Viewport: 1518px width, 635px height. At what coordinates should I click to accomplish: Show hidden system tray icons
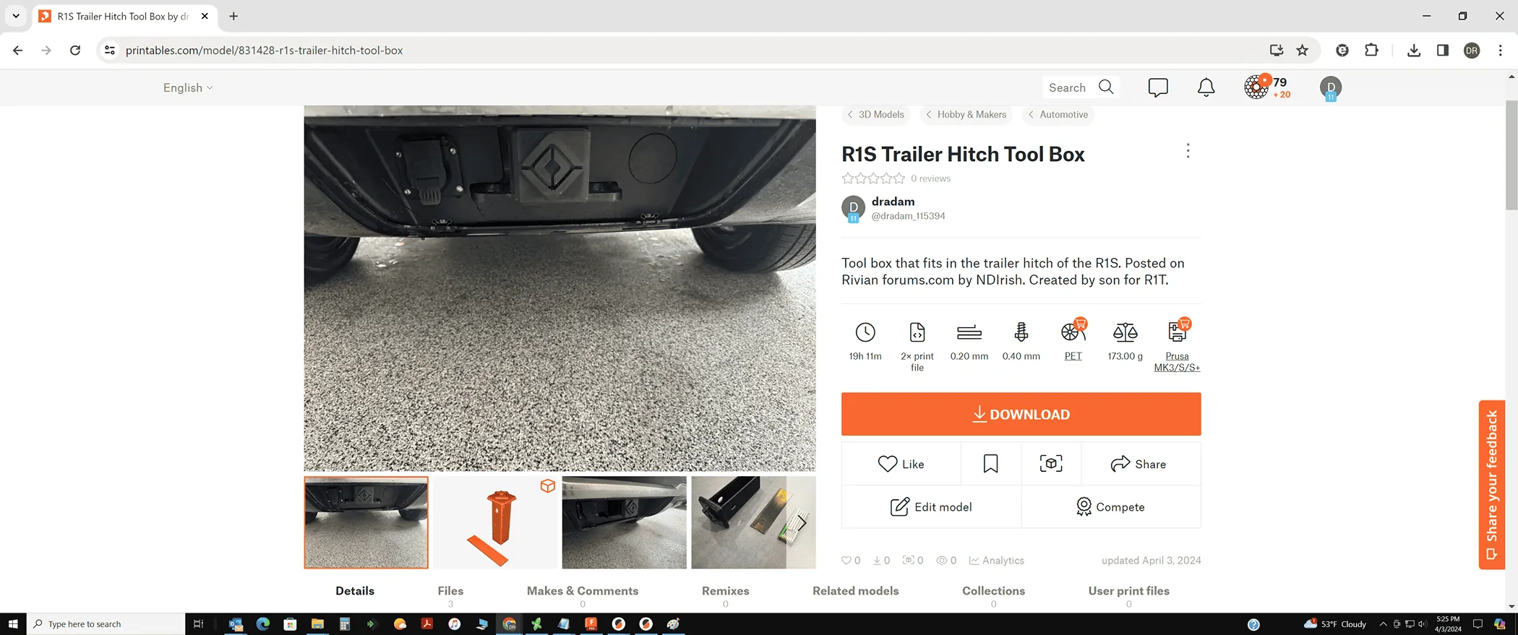(x=1383, y=623)
